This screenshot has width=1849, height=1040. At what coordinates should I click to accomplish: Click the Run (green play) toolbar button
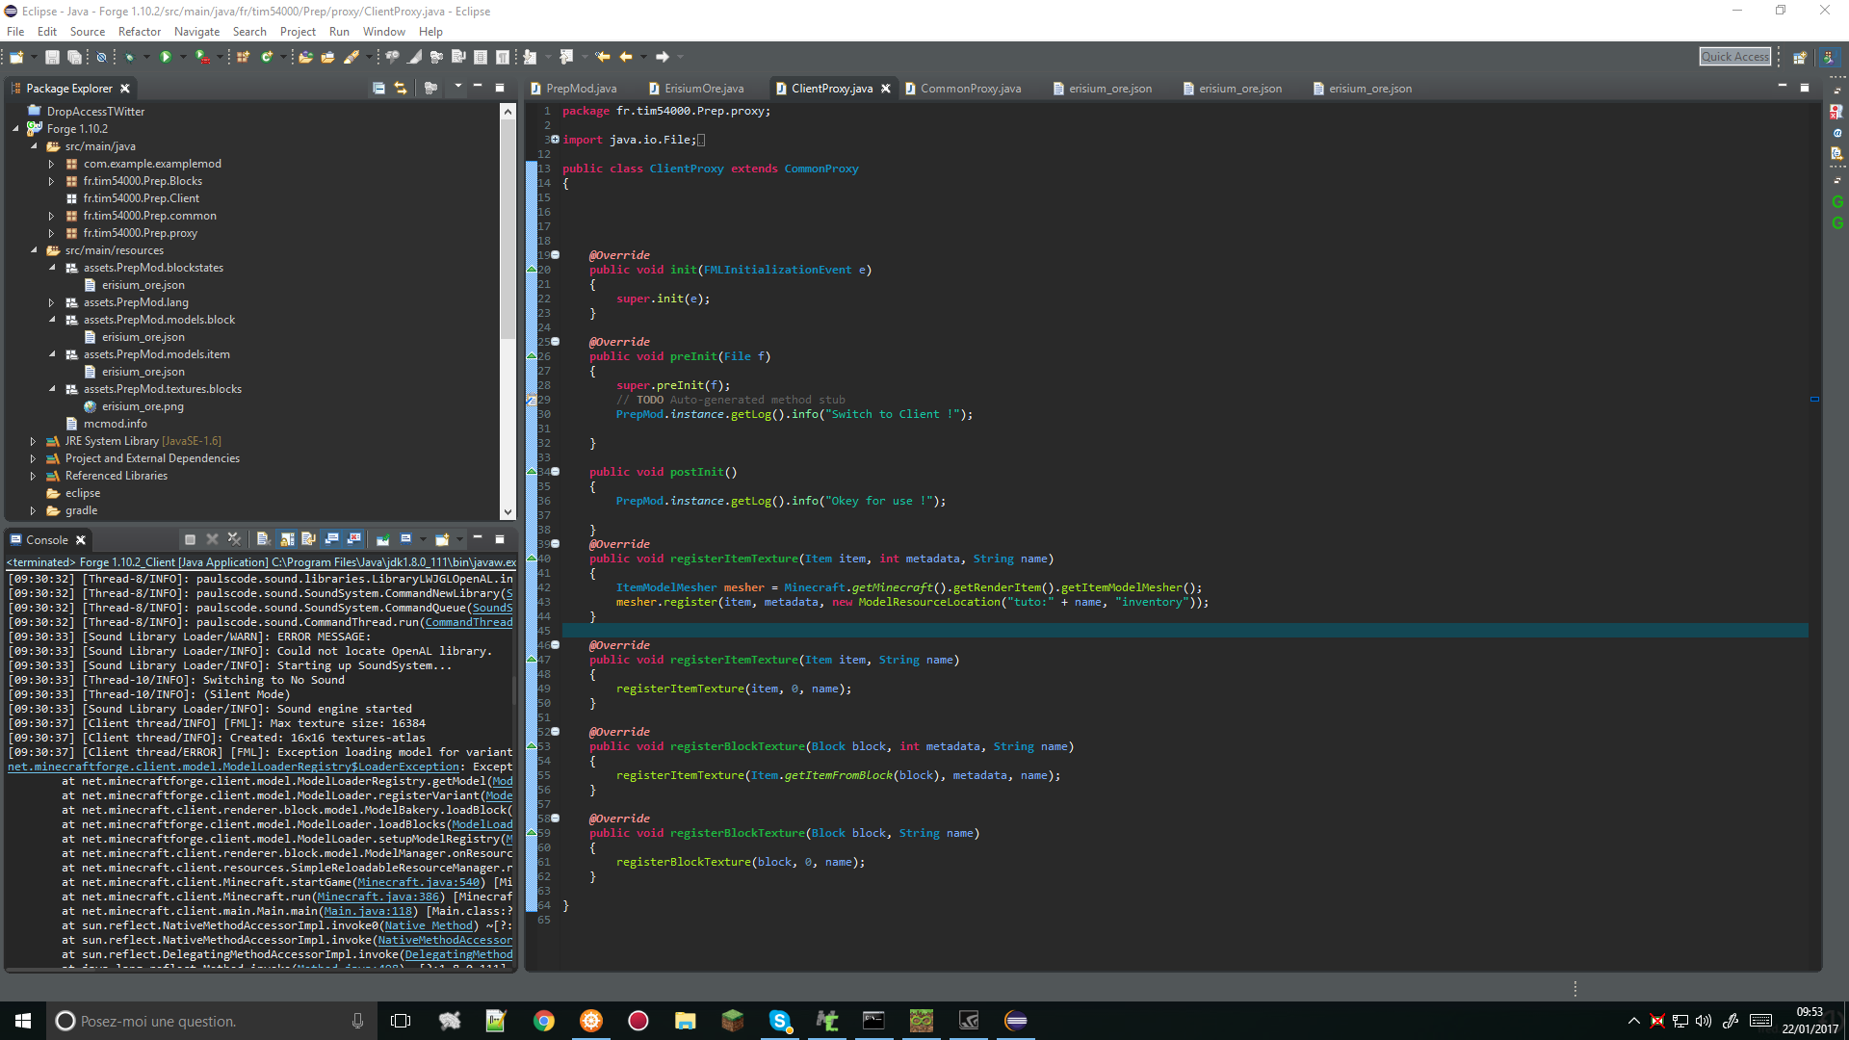click(166, 58)
